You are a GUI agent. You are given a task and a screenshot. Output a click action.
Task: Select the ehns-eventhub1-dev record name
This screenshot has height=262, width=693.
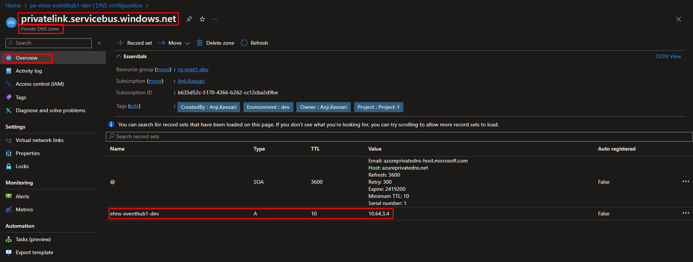135,214
